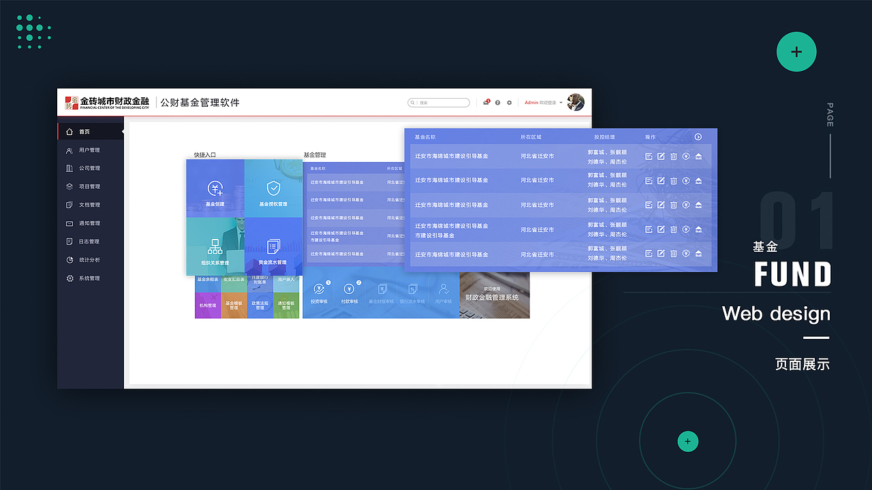The height and width of the screenshot is (490, 872).
Task: Edit the first fund row via pencil icon
Action: (x=661, y=156)
